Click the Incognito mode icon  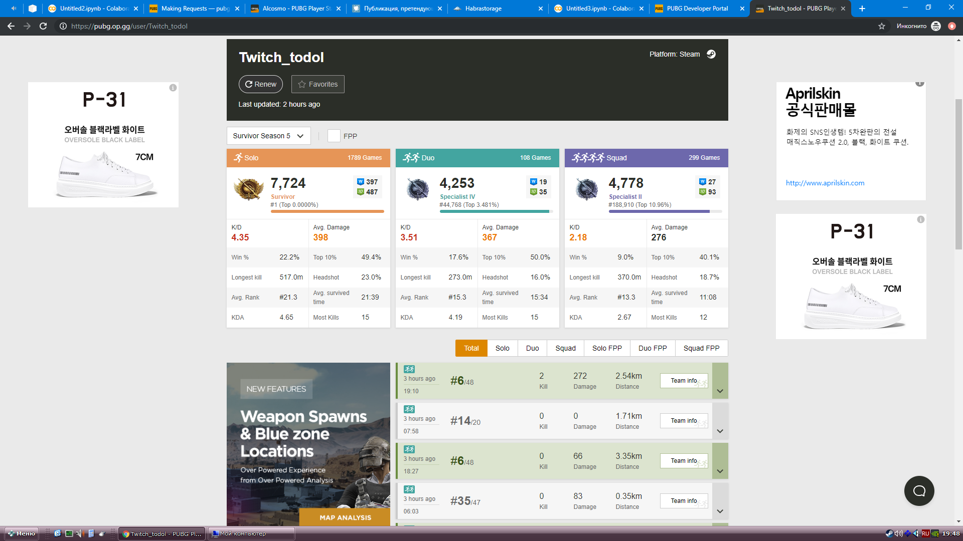coord(936,26)
